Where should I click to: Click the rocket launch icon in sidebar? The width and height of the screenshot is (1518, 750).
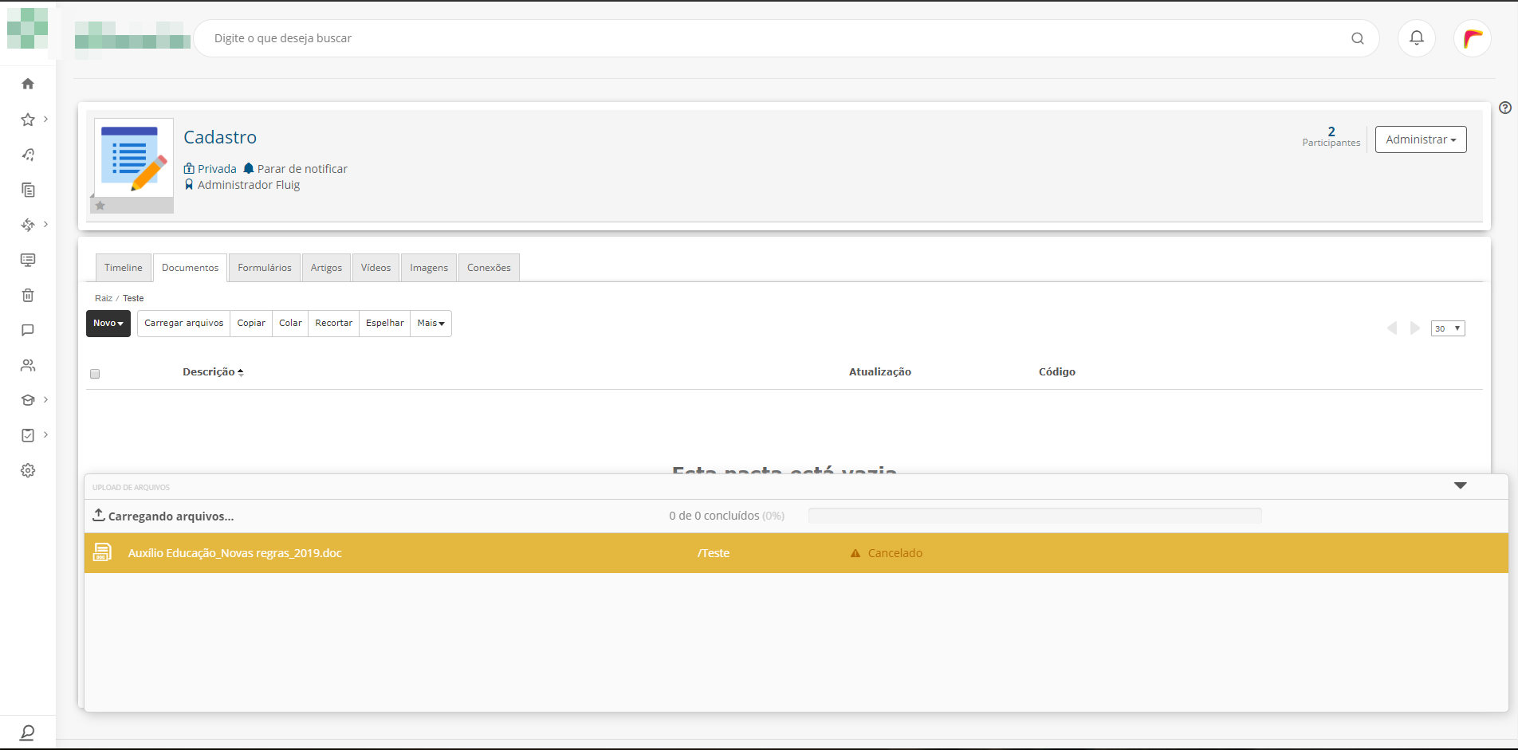28,155
